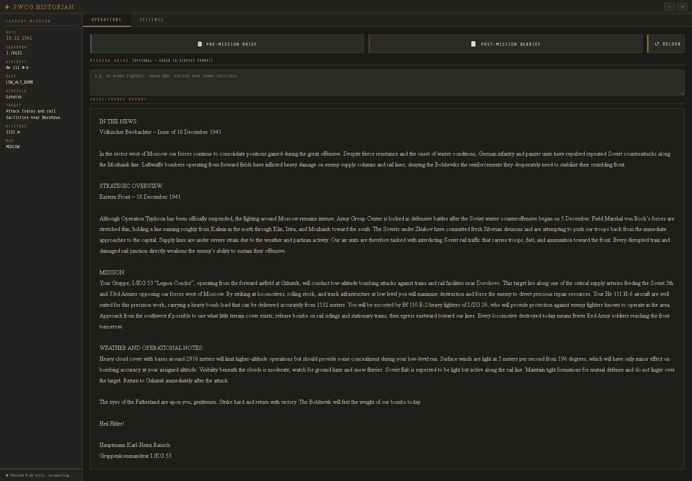The width and height of the screenshot is (692, 481).
Task: Click the clipboard icon on Pre-Mission Brief
Action: point(200,44)
